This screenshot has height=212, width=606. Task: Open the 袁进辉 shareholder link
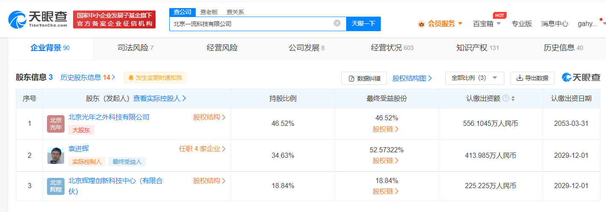pos(79,148)
